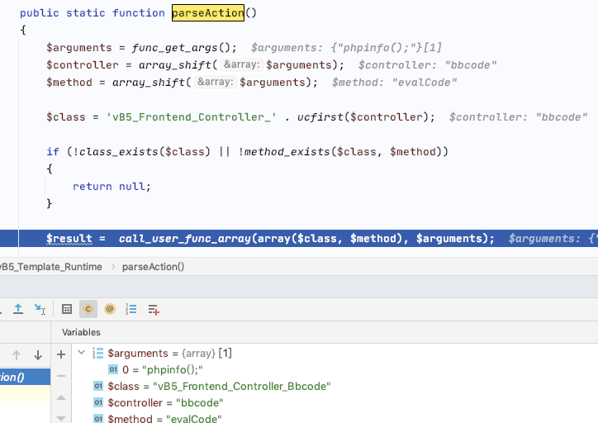Click the minus remove-watch button
The image size is (598, 423).
(x=60, y=376)
